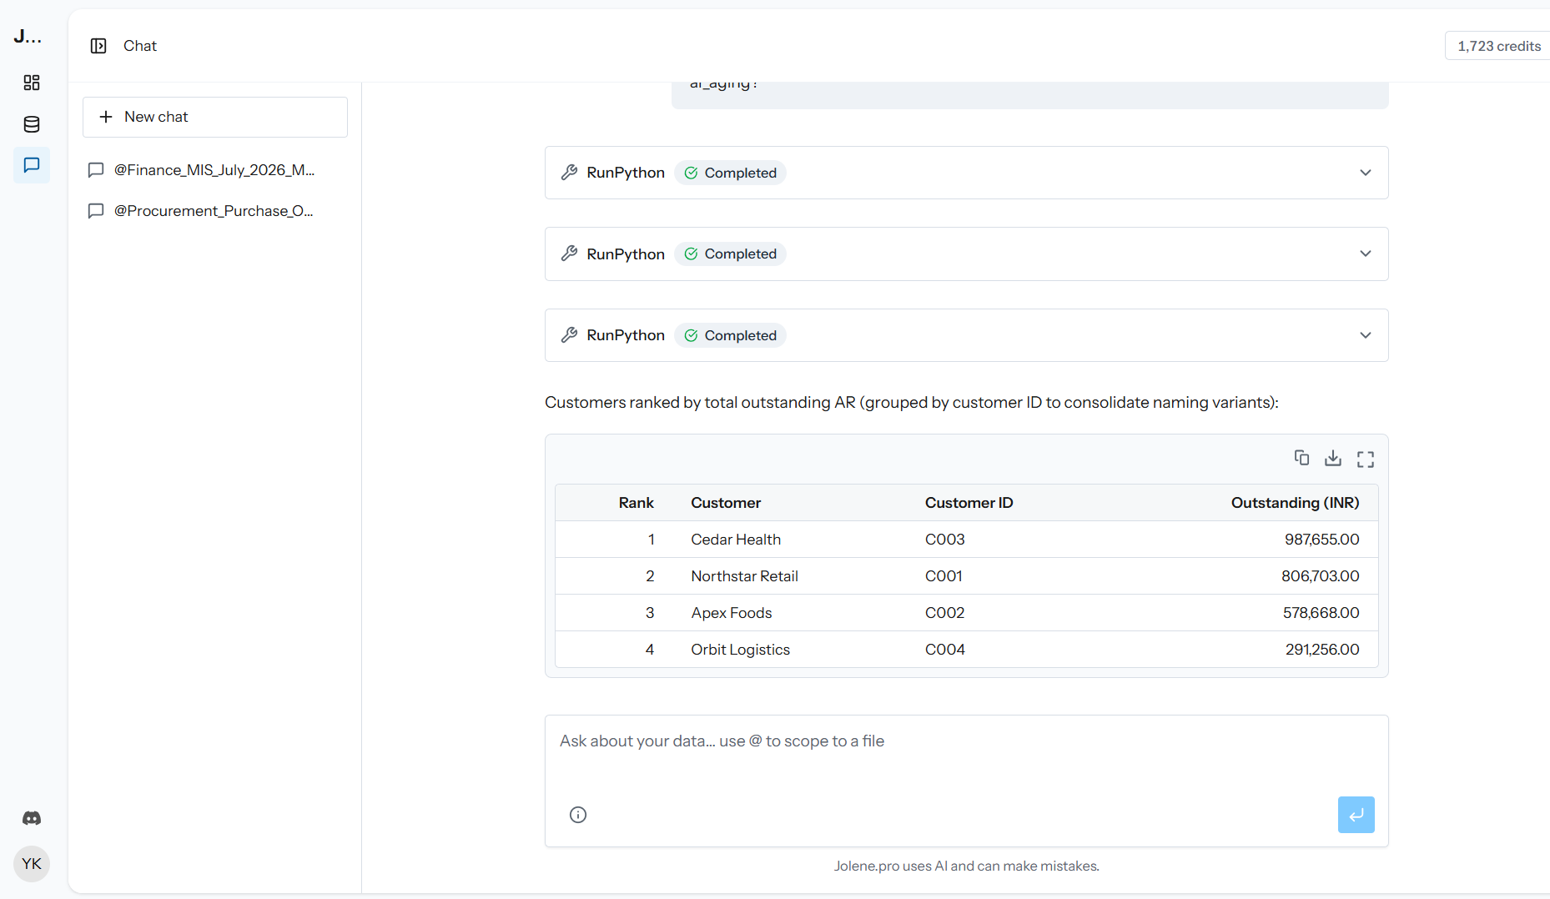Select the 291,256.00 amount cell
1550x899 pixels.
(x=1321, y=650)
